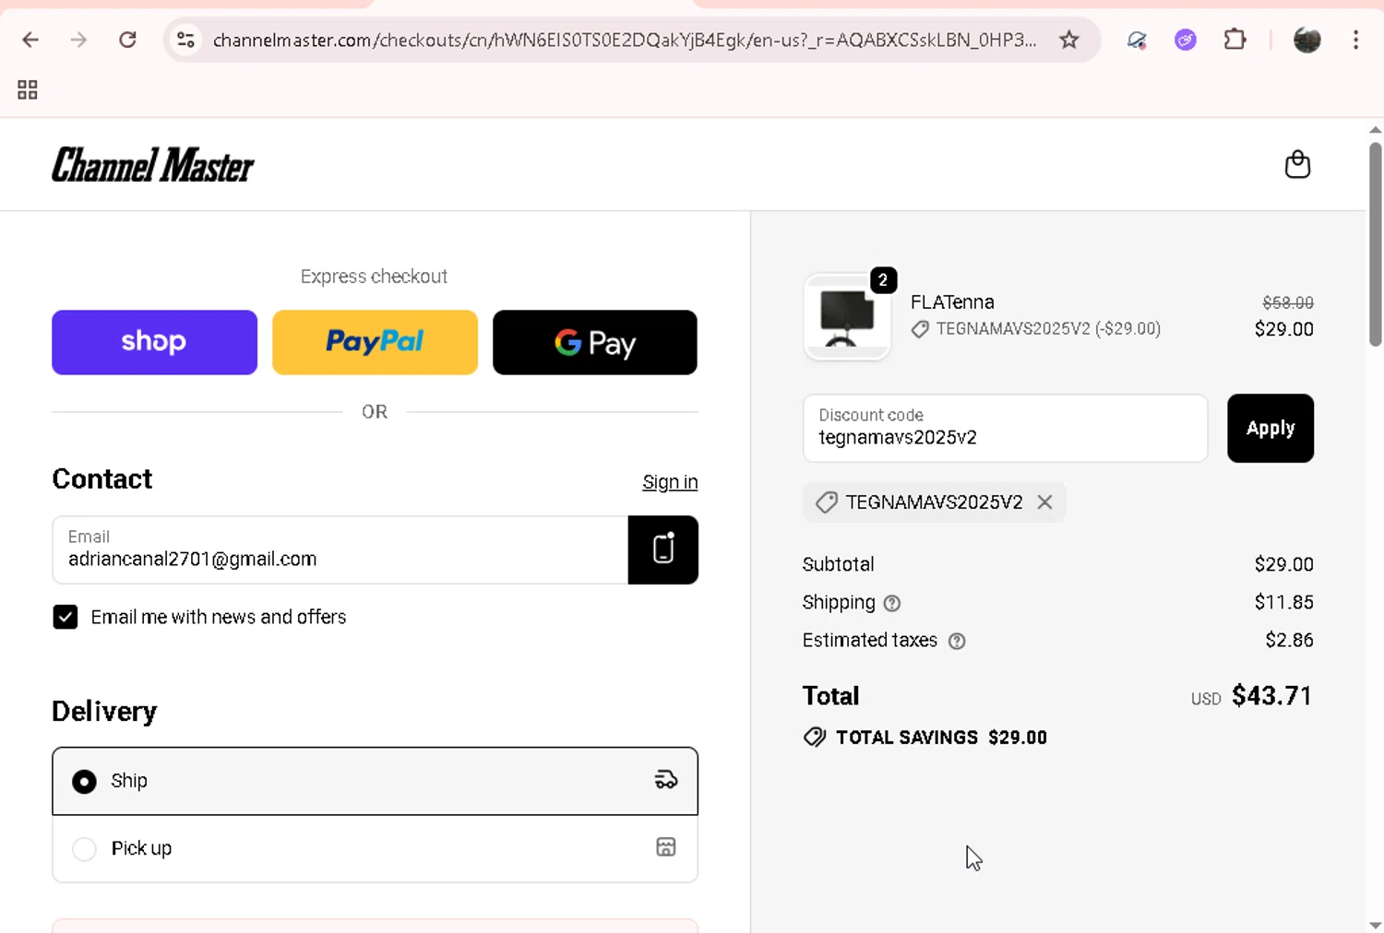Open the Sign in link
The height and width of the screenshot is (933, 1384).
tap(670, 482)
